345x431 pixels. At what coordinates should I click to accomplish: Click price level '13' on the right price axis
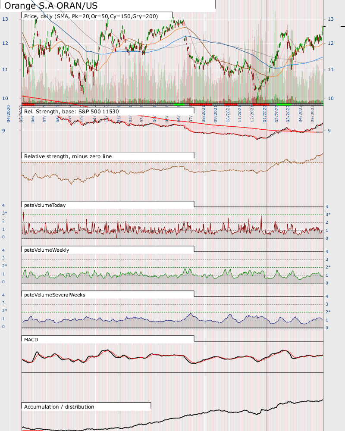click(x=331, y=19)
